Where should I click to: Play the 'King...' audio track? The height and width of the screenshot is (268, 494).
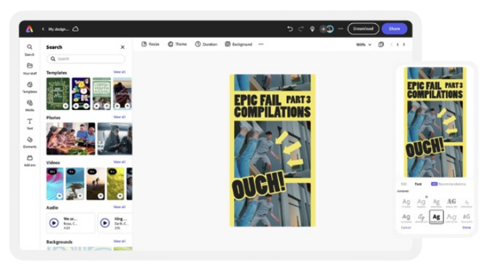(x=105, y=223)
